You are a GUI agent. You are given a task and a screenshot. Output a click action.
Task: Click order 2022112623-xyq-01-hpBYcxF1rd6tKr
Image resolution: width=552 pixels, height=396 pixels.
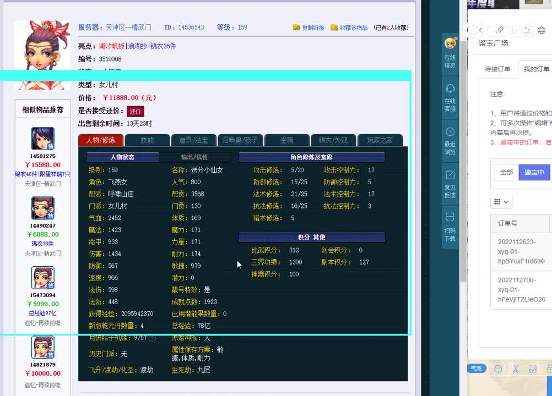(521, 251)
